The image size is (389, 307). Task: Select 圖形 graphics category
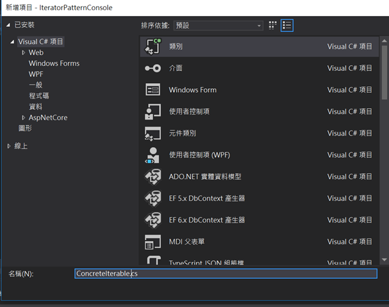(25, 129)
